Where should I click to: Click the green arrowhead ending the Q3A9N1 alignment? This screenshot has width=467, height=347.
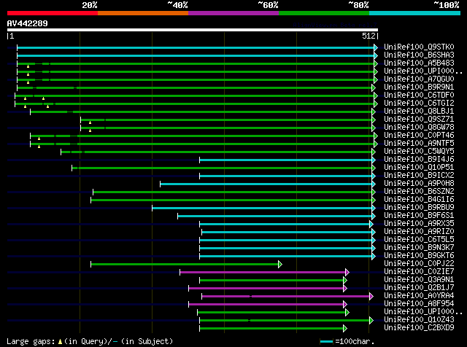(345, 281)
